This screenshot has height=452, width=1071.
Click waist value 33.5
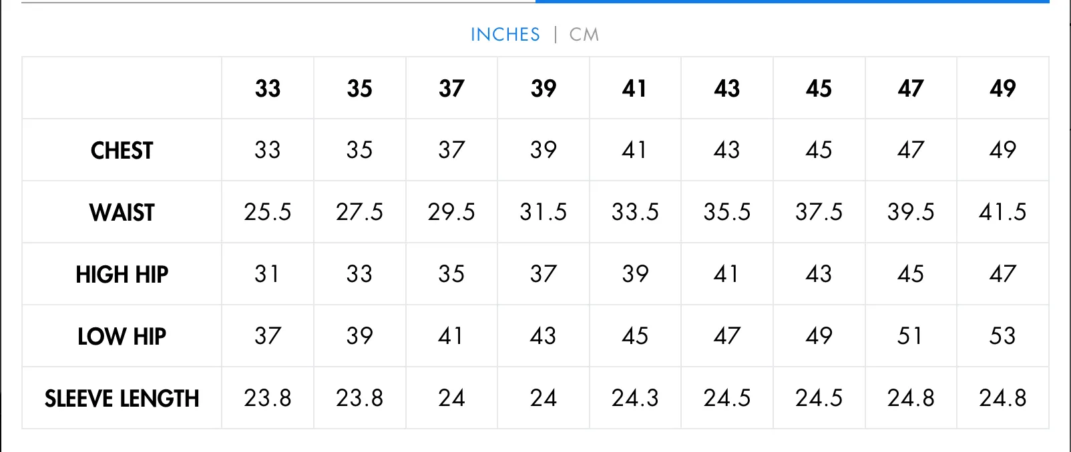coord(635,212)
